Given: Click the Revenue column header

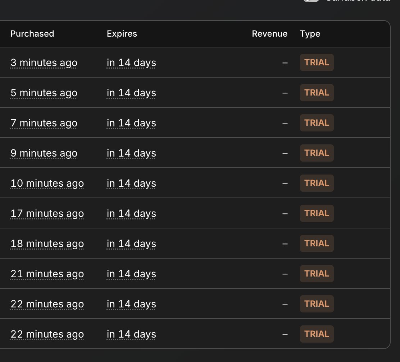Looking at the screenshot, I should (x=269, y=34).
